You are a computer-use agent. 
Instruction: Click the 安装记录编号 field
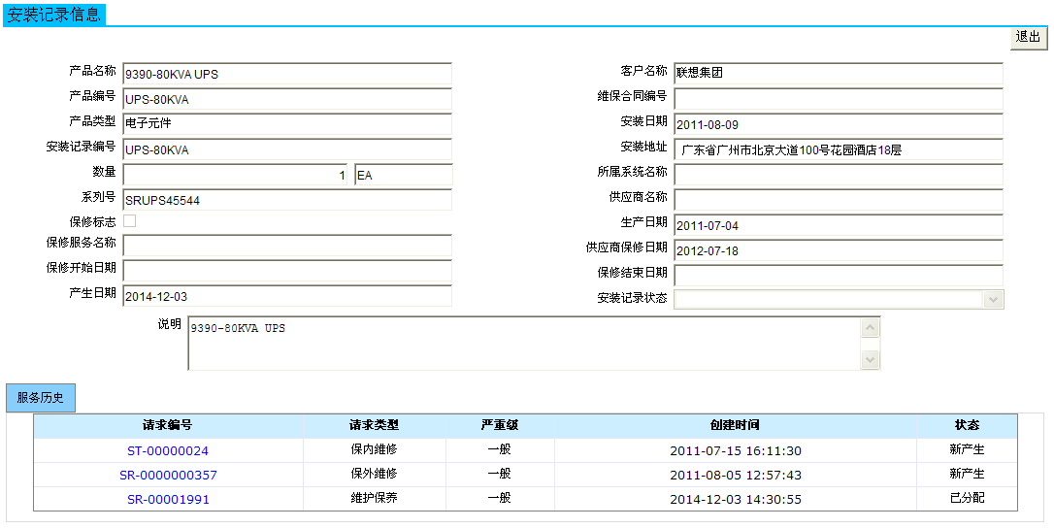pyautogui.click(x=287, y=150)
